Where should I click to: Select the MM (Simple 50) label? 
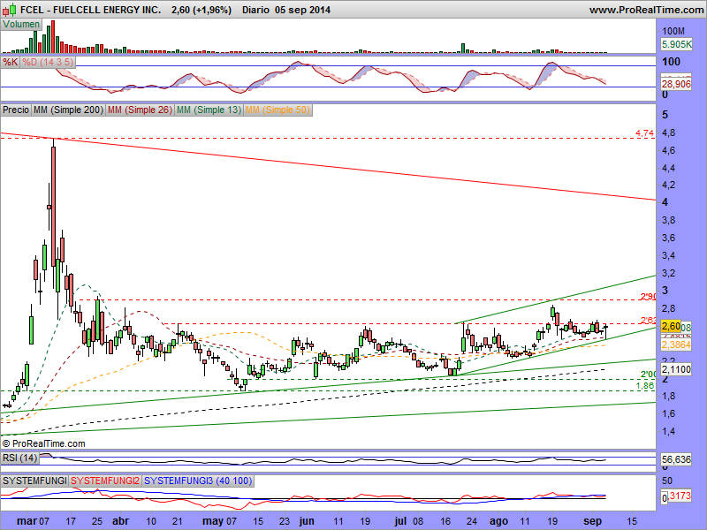(x=277, y=110)
